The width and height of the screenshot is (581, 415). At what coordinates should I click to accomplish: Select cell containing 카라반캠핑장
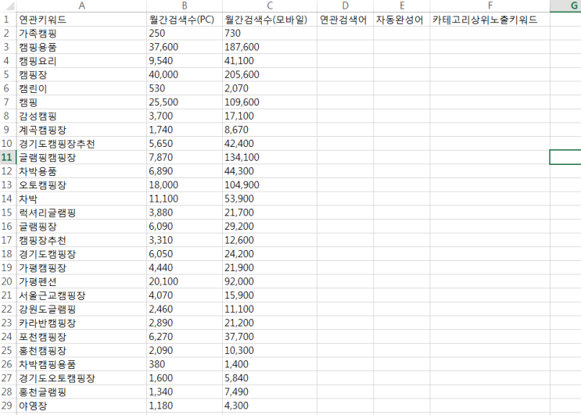coord(81,323)
